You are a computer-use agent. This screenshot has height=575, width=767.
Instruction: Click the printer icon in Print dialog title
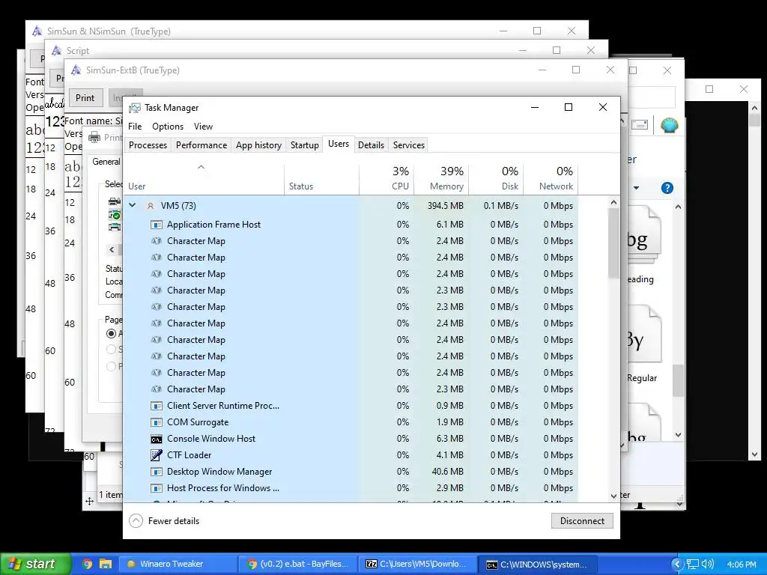[x=94, y=138]
